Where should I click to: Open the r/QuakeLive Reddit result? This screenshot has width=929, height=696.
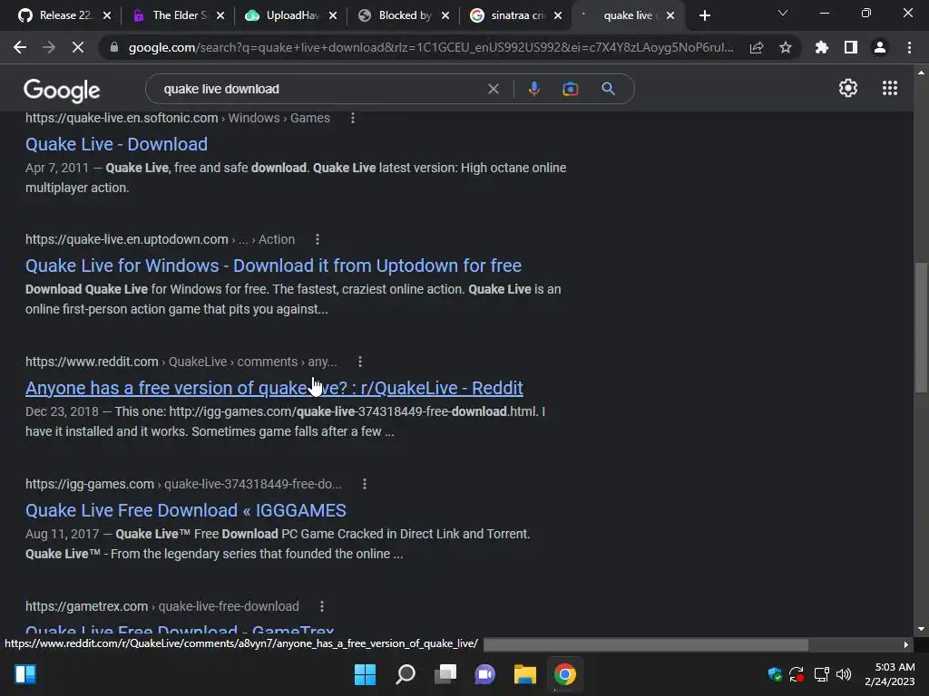274,388
